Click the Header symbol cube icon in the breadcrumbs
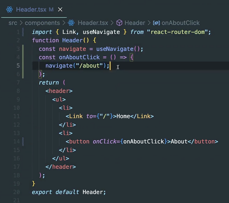 (x=119, y=23)
